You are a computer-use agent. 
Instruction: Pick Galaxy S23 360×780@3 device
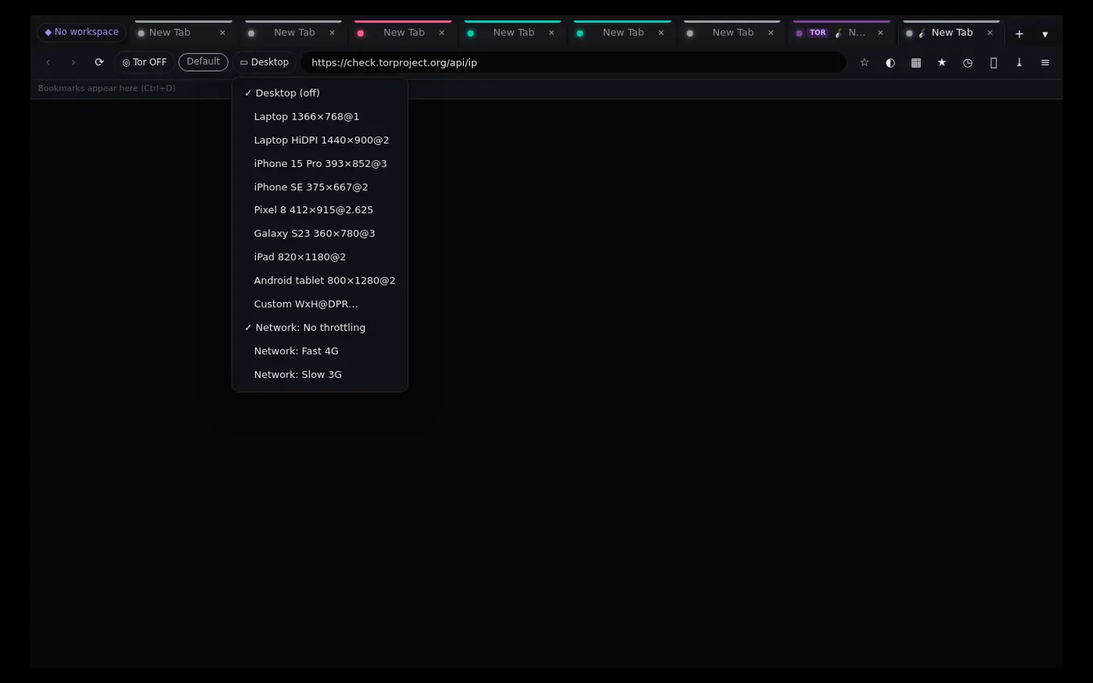pyautogui.click(x=320, y=233)
